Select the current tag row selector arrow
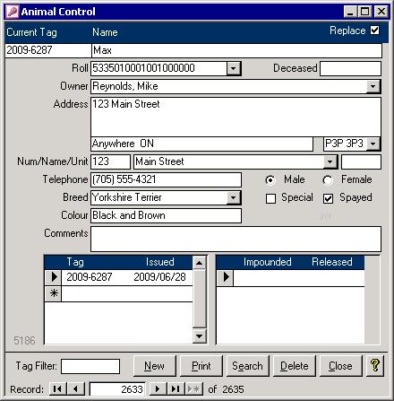Screen dimensions: 394x401 click(54, 277)
